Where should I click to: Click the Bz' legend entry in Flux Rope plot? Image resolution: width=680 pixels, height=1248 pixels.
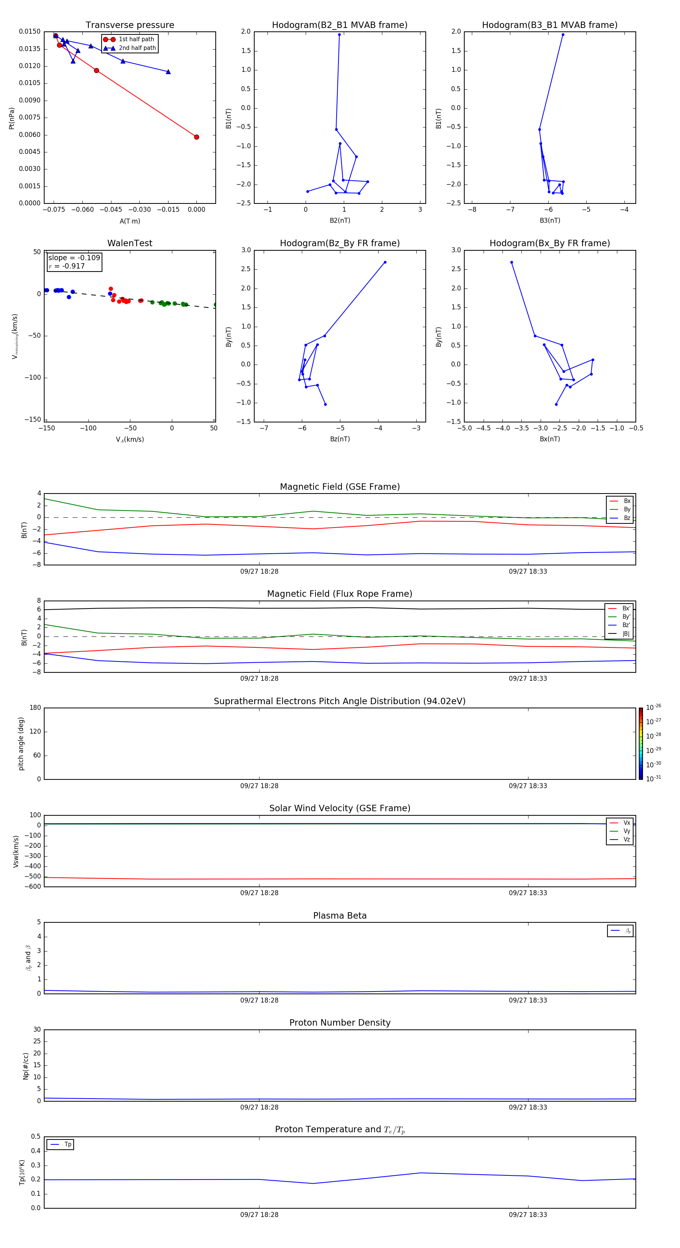(x=619, y=626)
